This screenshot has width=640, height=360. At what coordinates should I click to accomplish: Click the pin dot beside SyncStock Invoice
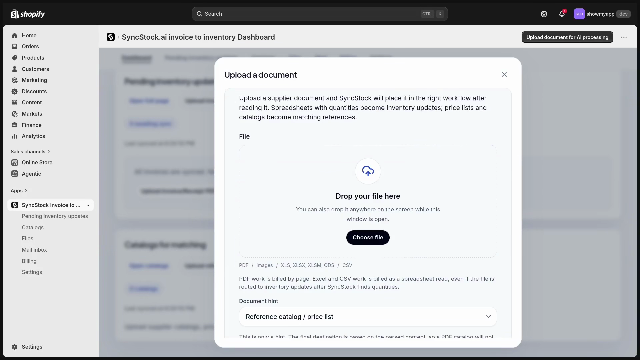click(88, 205)
